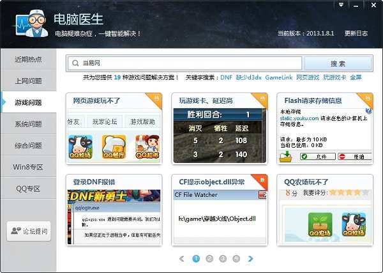Click the star rating in QQ农场 card
This screenshot has height=273, width=383.
349,192
